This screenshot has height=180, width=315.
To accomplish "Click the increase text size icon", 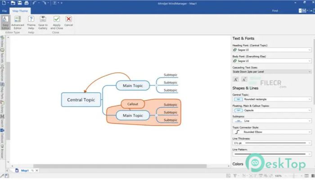I will [236, 79].
